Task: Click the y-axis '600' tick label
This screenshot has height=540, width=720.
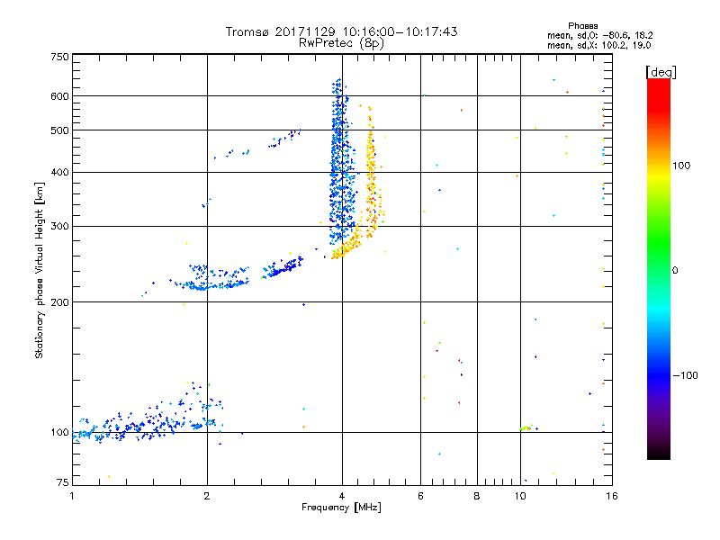Action: coord(59,96)
